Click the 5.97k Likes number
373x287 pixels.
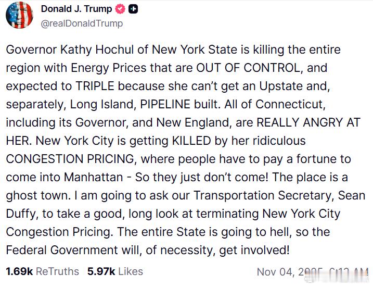(97, 271)
